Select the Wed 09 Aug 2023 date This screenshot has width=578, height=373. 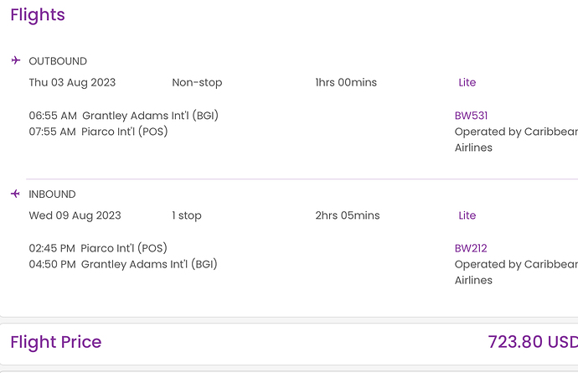(75, 215)
